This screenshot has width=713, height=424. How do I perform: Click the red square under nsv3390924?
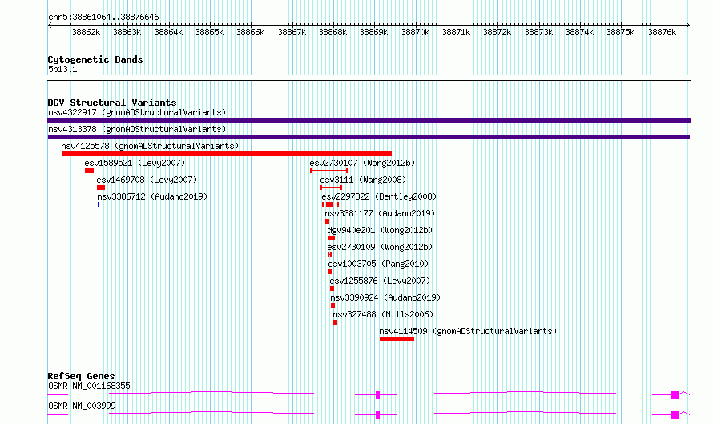click(x=332, y=305)
